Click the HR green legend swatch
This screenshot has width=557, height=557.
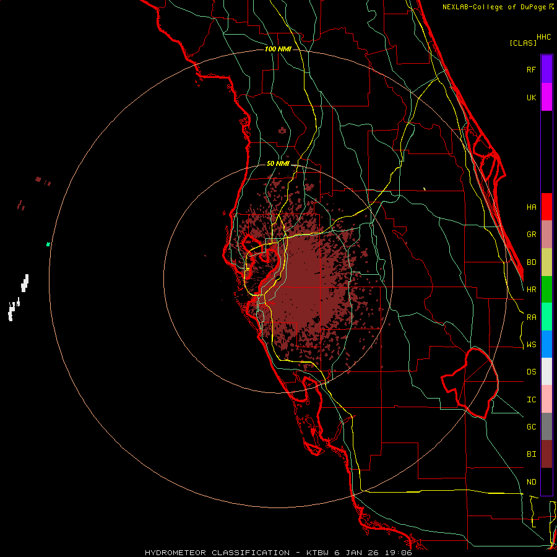pyautogui.click(x=546, y=290)
